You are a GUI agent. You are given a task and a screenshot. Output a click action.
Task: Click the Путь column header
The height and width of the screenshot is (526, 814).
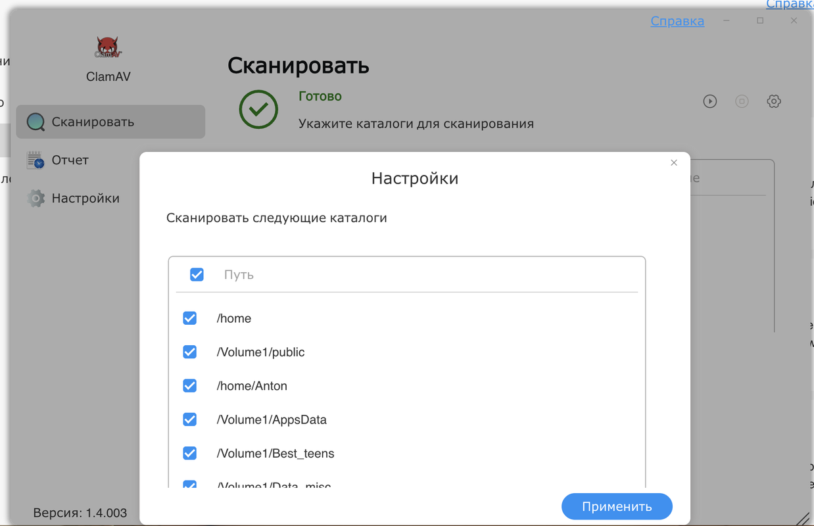[239, 275]
